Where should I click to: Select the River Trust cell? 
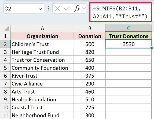click(42, 76)
